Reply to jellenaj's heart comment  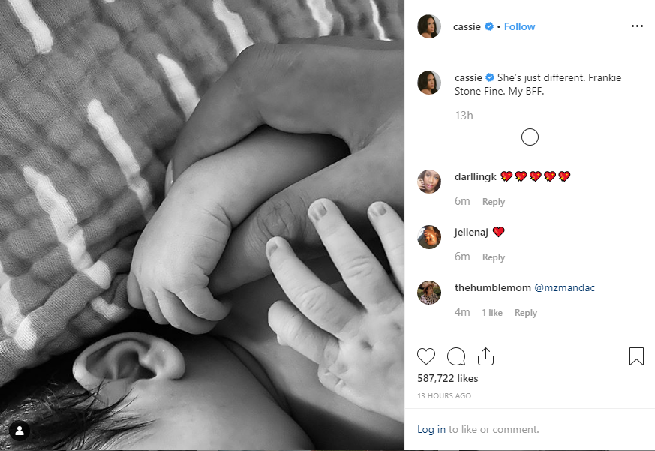(494, 257)
